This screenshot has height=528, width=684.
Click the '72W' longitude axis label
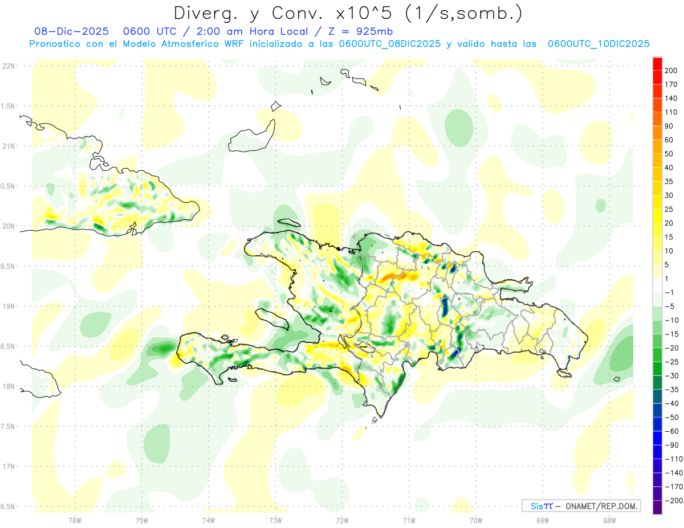(342, 520)
